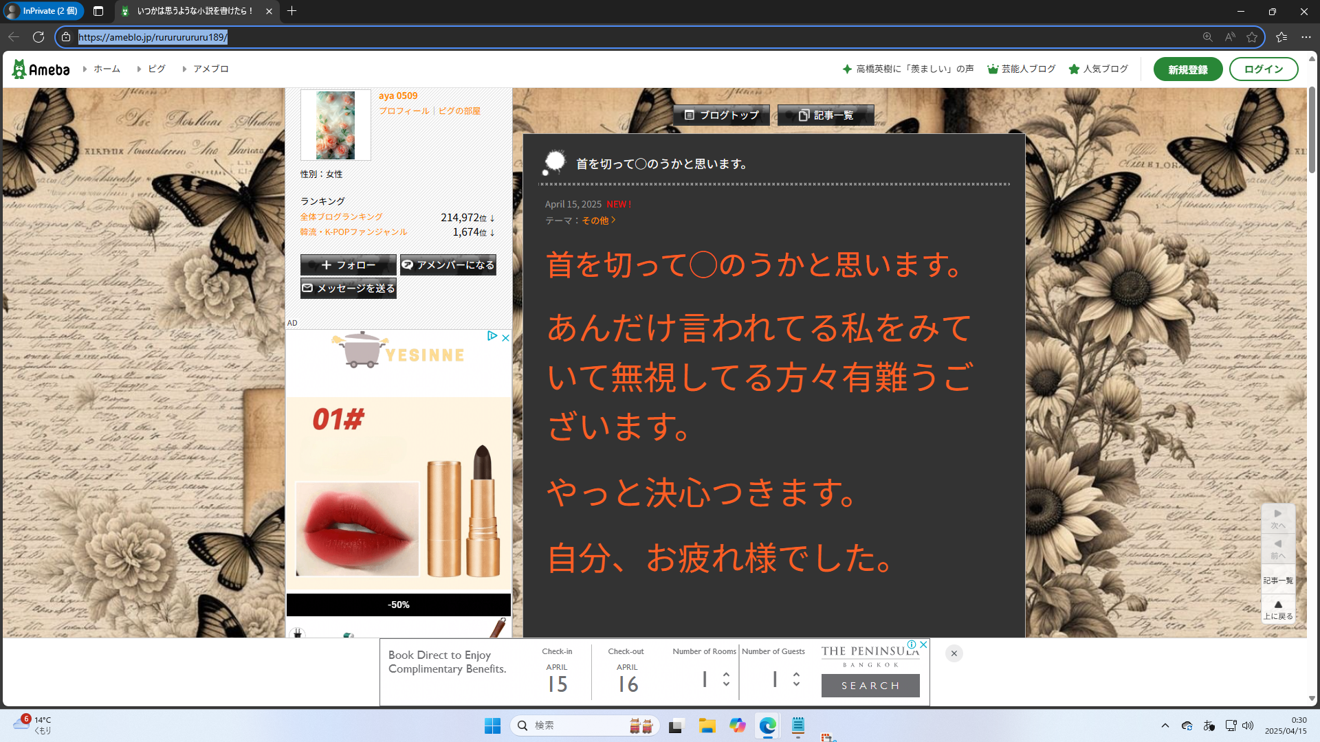Expand the system tray hidden icons chevron
The height and width of the screenshot is (742, 1320).
pyautogui.click(x=1165, y=726)
